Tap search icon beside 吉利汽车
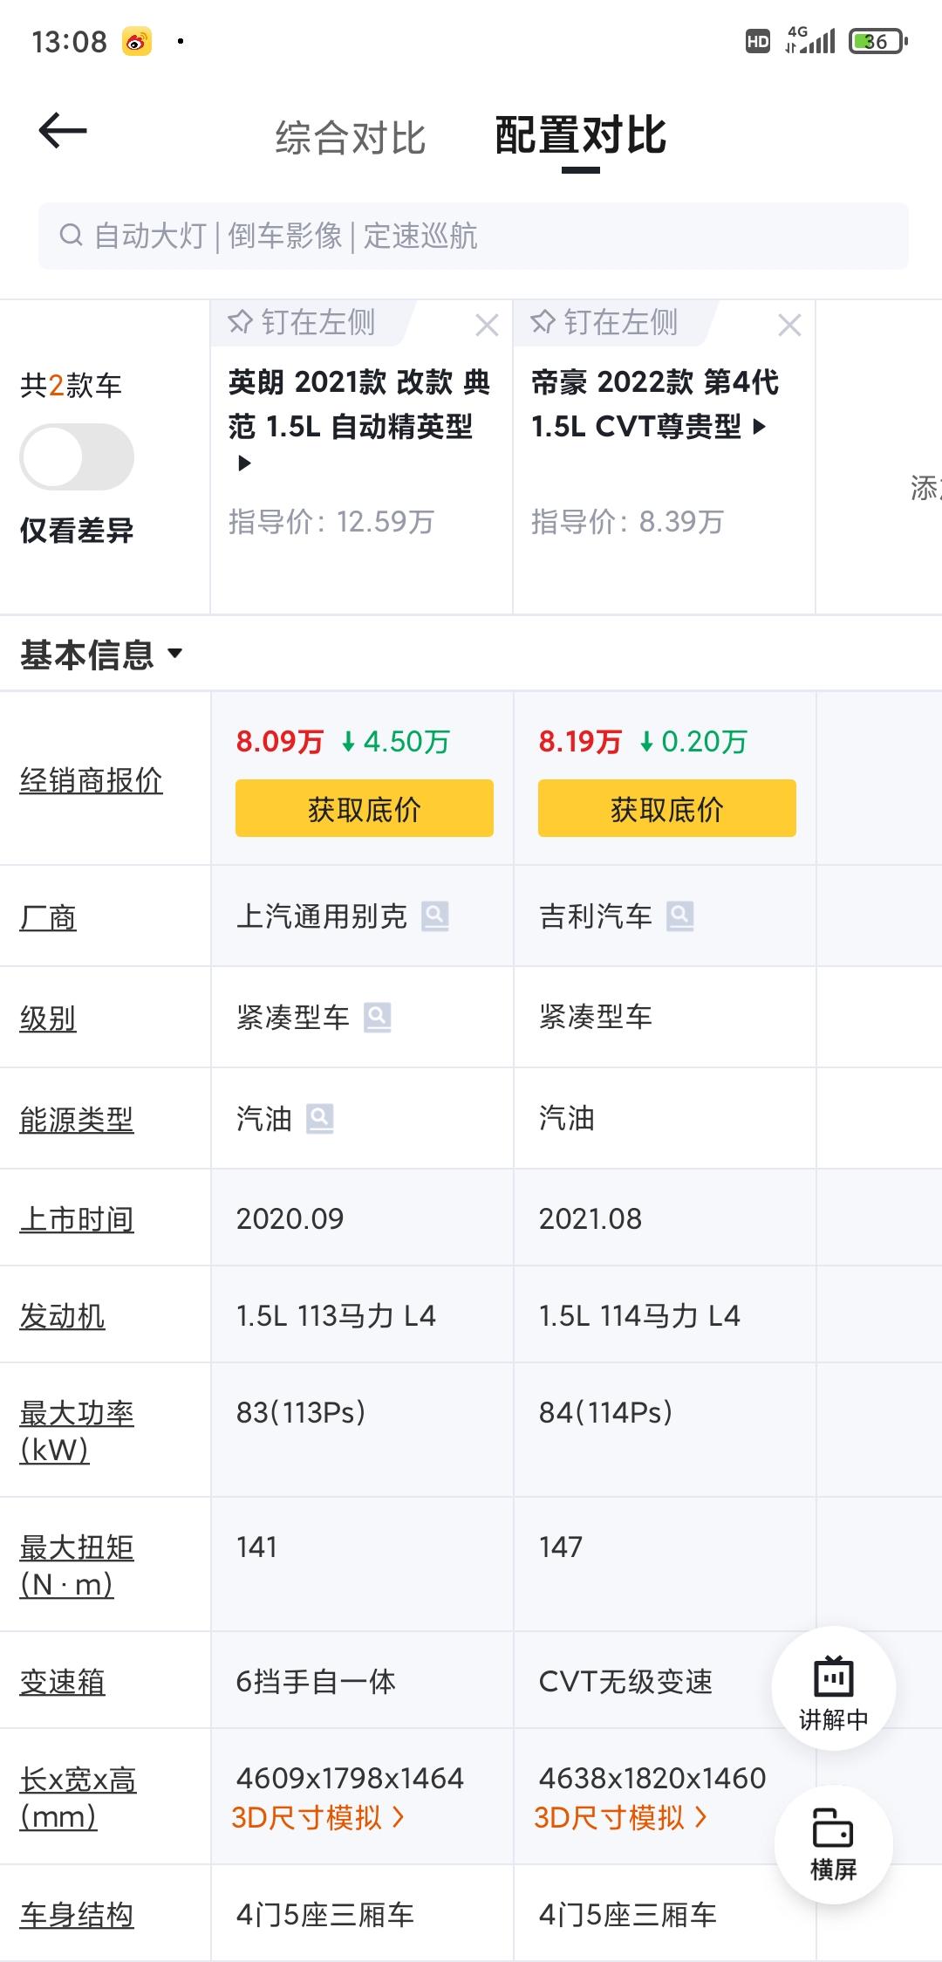The image size is (942, 1962). click(x=679, y=916)
